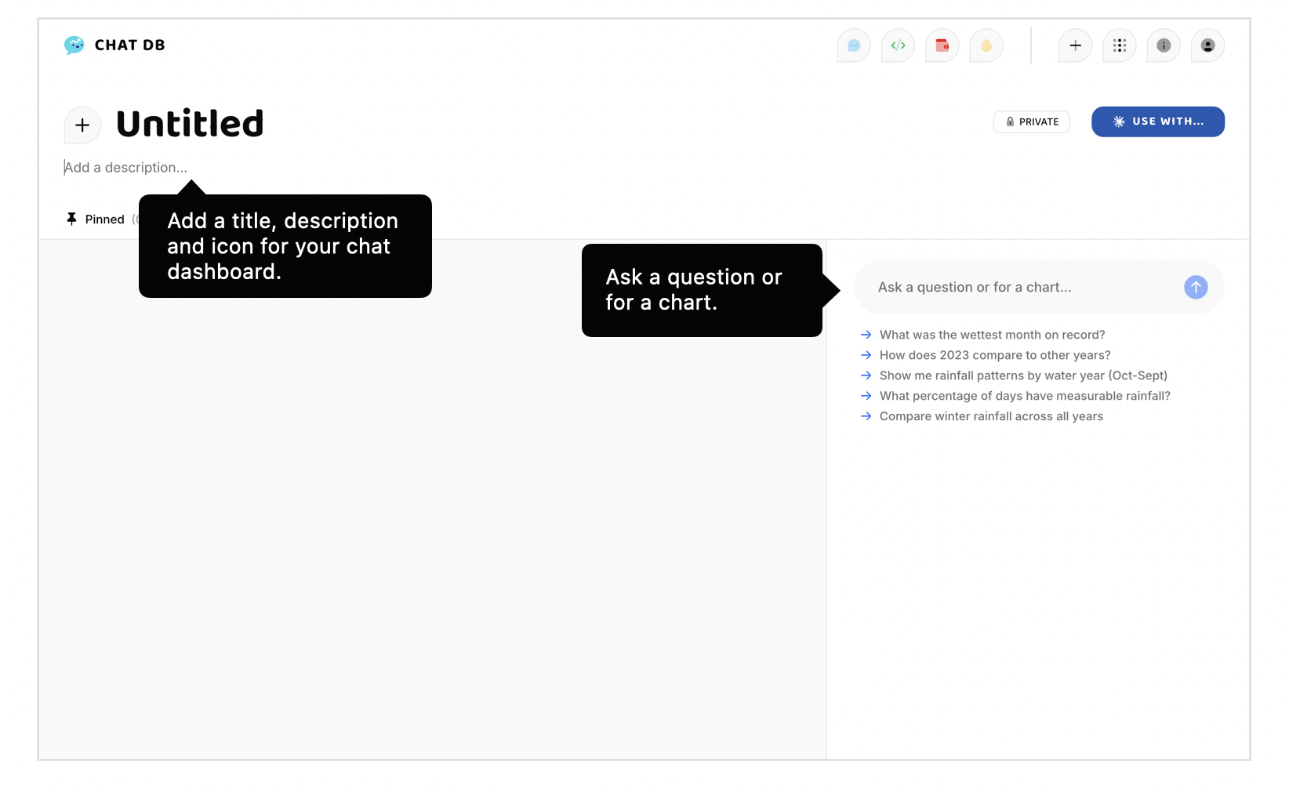Open the green code brackets dashboard
Screen dimensions: 1289x798
(x=898, y=45)
